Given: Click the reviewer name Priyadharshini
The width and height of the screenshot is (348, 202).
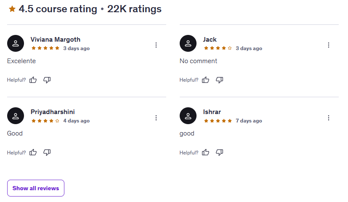Looking at the screenshot, I should pos(53,112).
